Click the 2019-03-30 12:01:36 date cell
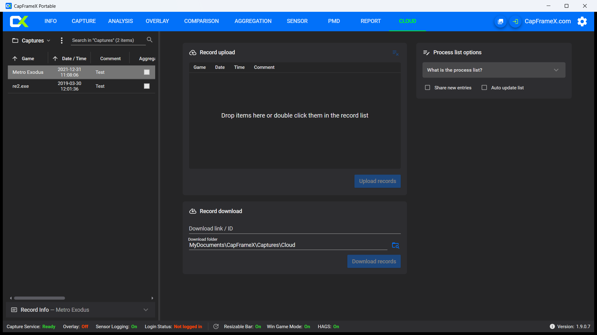 coord(69,86)
